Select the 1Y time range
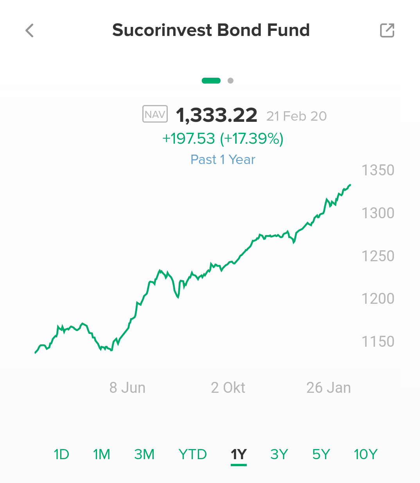 point(239,454)
